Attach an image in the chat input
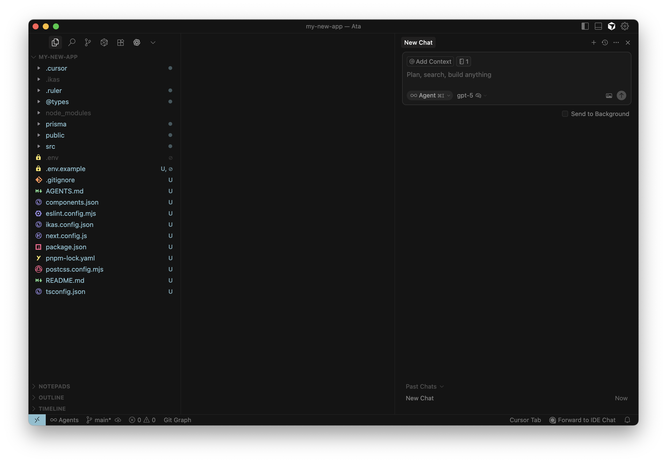Screen dimensions: 667x463 pos(609,95)
